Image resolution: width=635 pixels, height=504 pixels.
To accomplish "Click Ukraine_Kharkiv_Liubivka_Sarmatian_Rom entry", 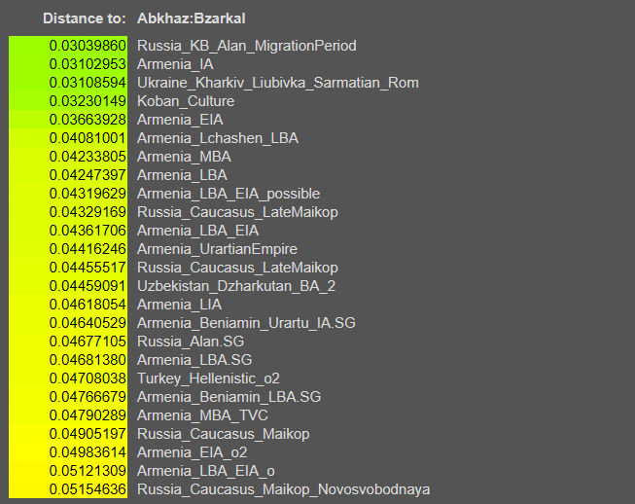I will click(x=277, y=83).
